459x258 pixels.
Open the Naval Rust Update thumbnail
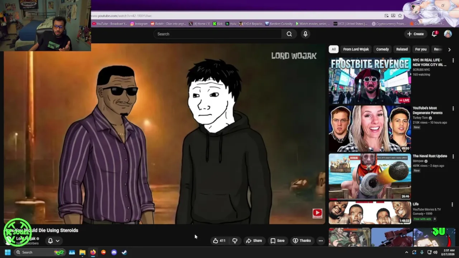coord(370,177)
